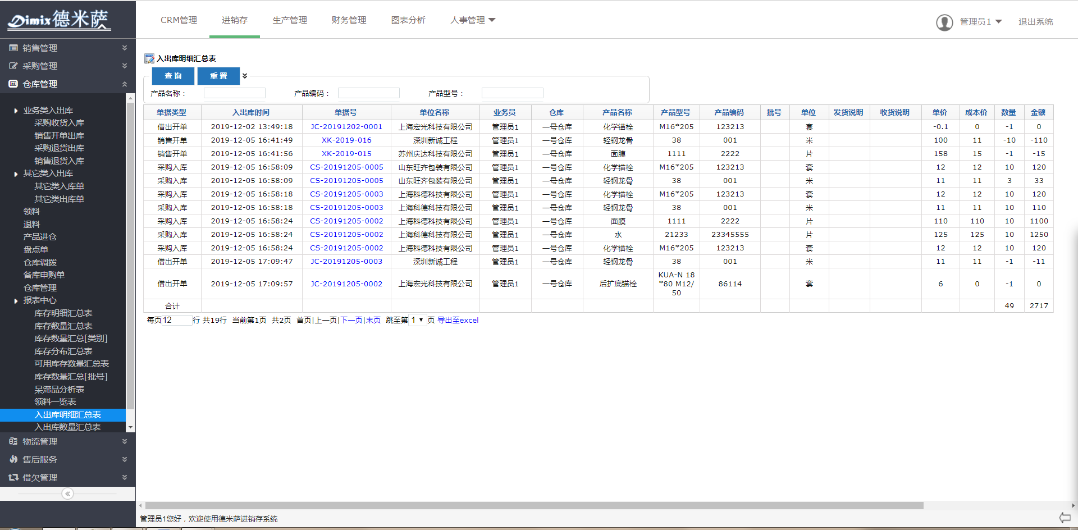Screen dimensions: 1078x530
Task: Toggle 其它类入出库 tree arrow
Action: (x=16, y=174)
